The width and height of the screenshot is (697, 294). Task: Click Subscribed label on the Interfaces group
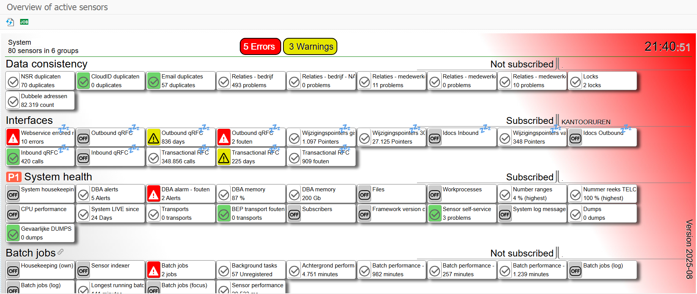(530, 121)
